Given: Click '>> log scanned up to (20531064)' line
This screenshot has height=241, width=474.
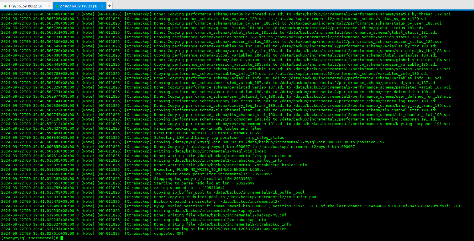Looking at the screenshot, I should (x=113, y=188).
